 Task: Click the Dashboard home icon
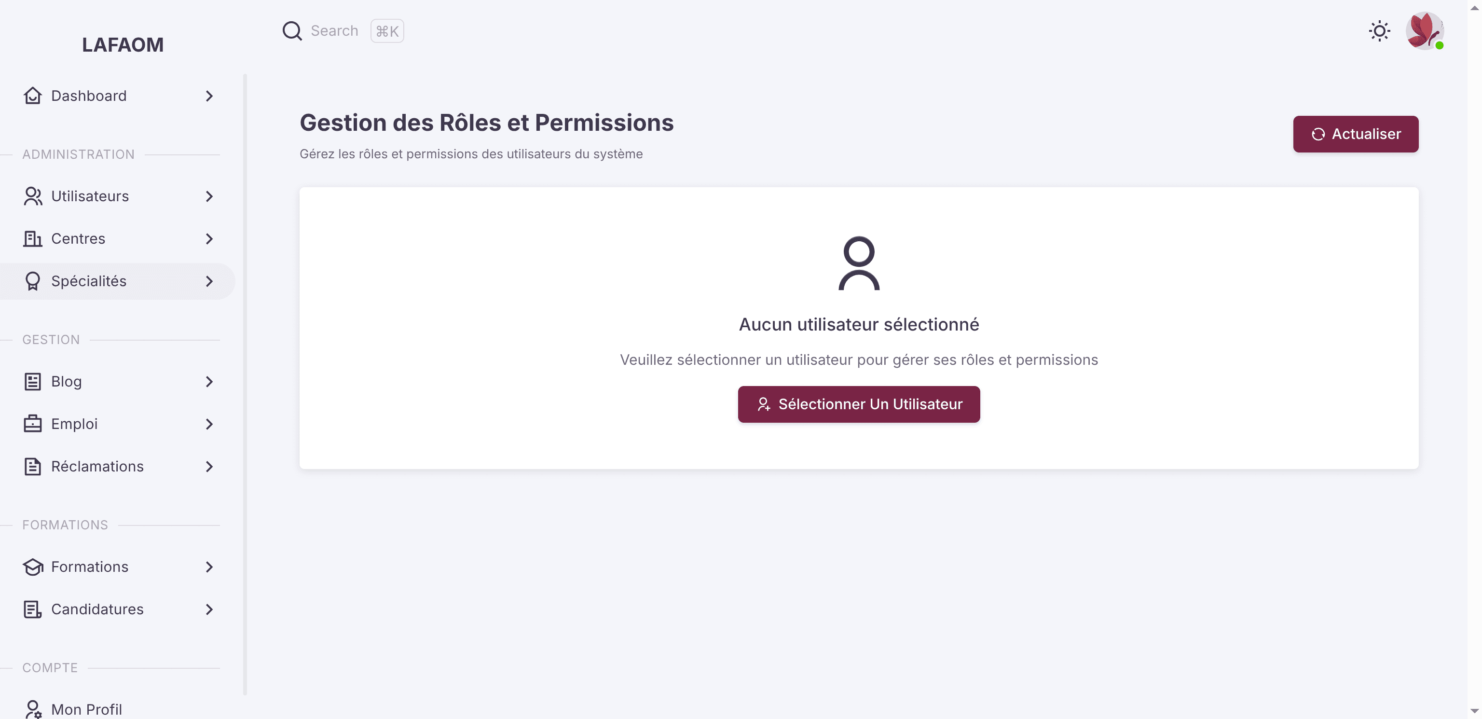(33, 96)
